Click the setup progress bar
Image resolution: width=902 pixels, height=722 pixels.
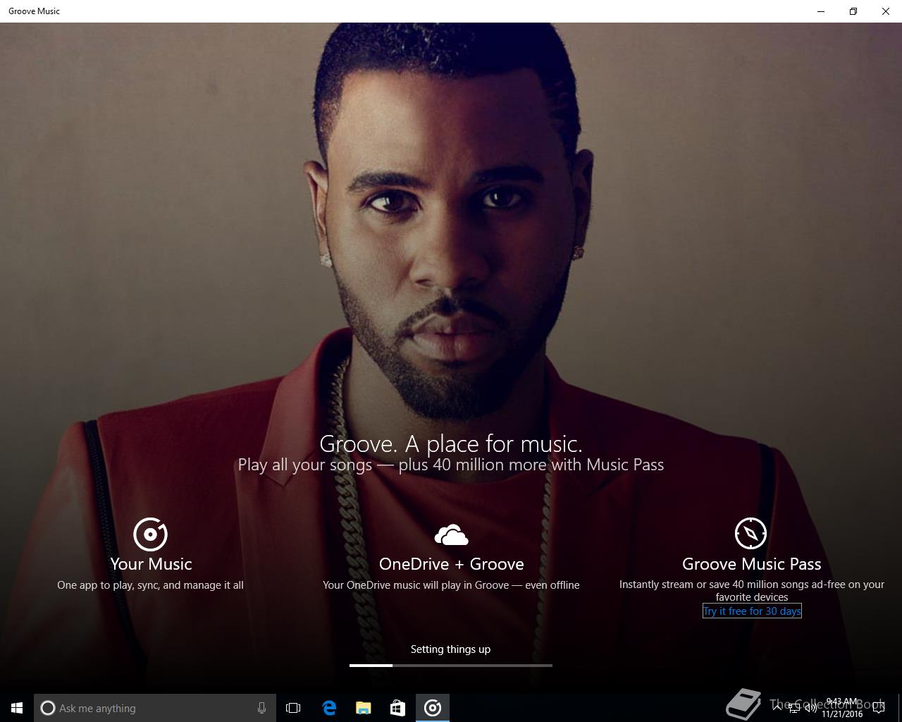click(x=451, y=665)
